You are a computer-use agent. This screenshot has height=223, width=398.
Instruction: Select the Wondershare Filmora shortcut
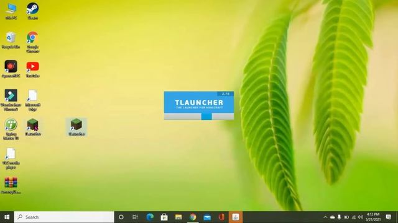11,100
